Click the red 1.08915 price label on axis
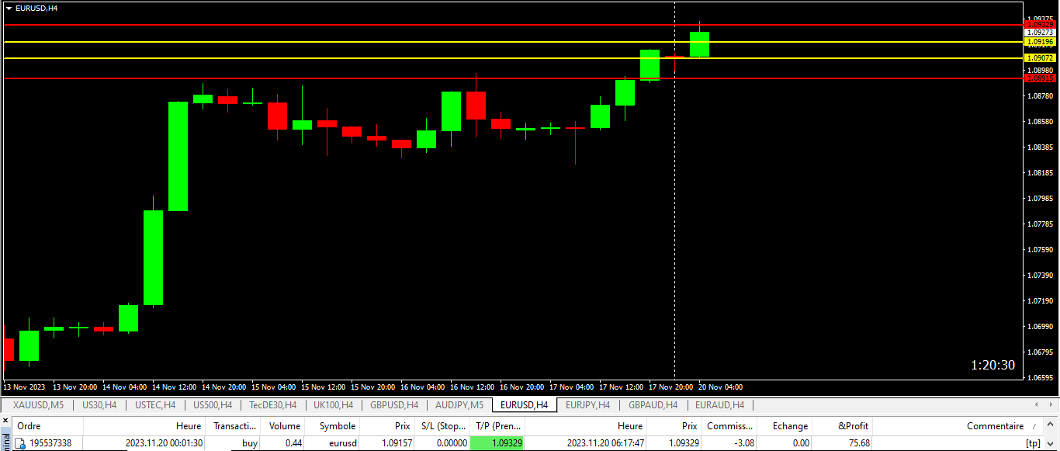 (1040, 78)
